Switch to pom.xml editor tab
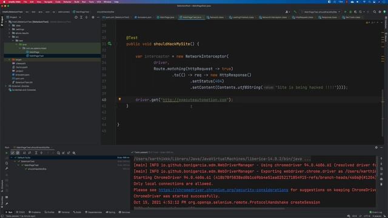Viewport: 388px width, 218px height. [x=117, y=18]
